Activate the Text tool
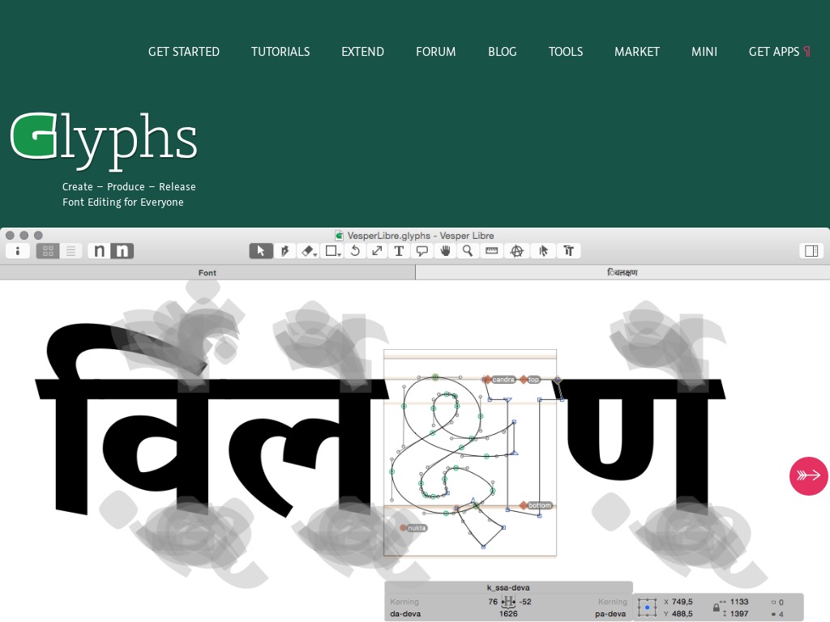 point(399,251)
